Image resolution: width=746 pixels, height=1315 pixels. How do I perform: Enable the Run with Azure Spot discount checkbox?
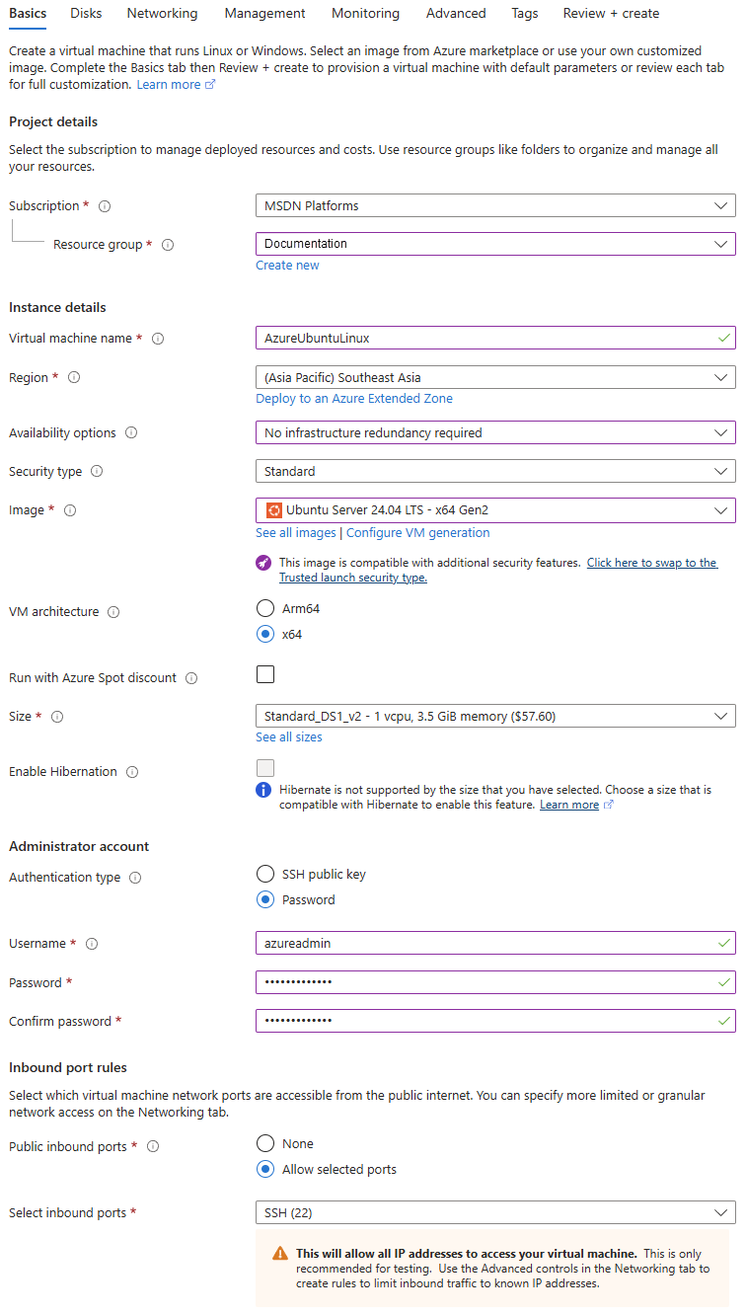point(265,675)
